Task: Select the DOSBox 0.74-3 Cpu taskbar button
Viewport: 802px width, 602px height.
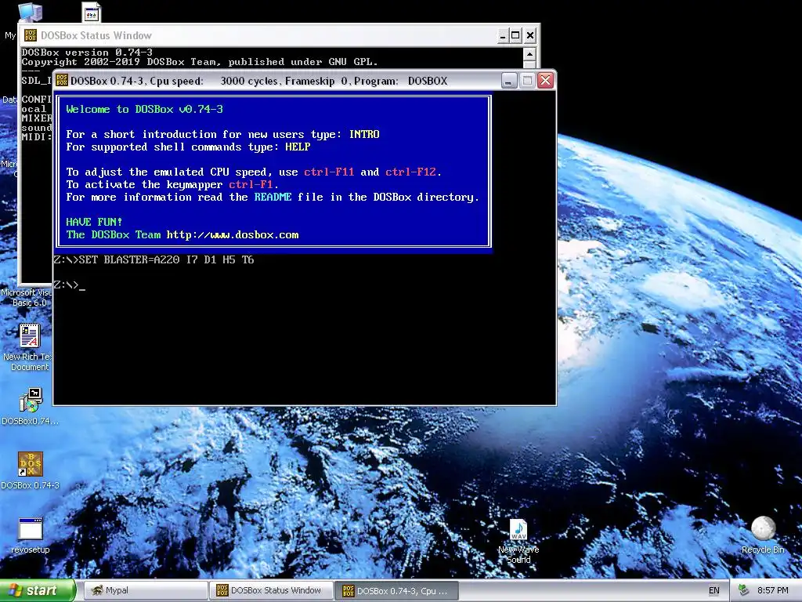Action: coord(397,590)
